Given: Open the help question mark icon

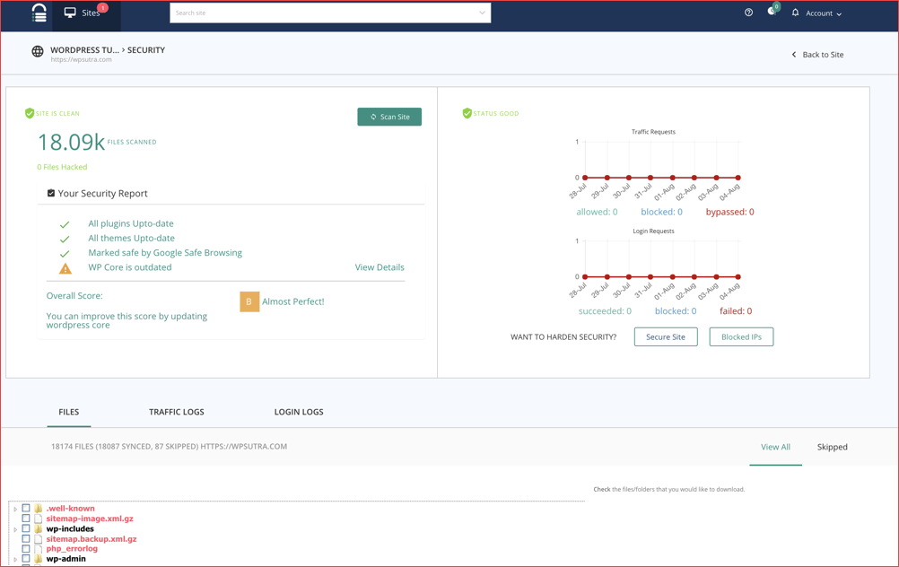Looking at the screenshot, I should (x=748, y=13).
